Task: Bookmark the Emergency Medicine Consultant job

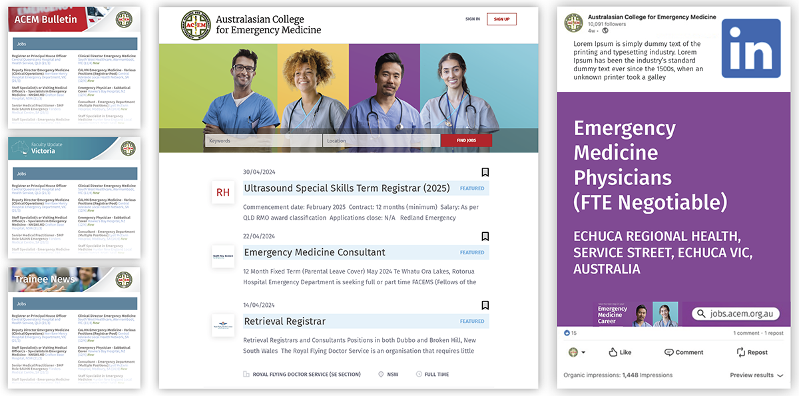Action: tap(485, 236)
